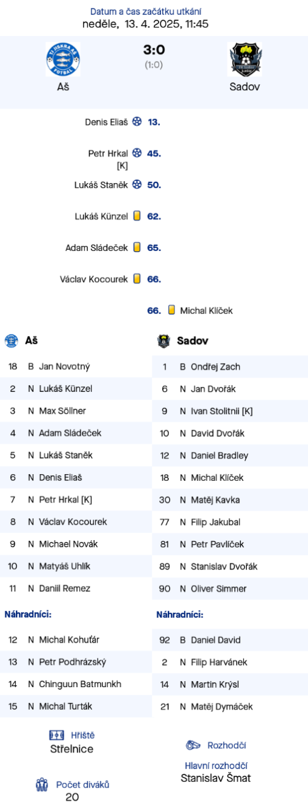The height and width of the screenshot is (808, 308).
Task: Click referee name Stanislav Šmat
Action: pos(216,778)
